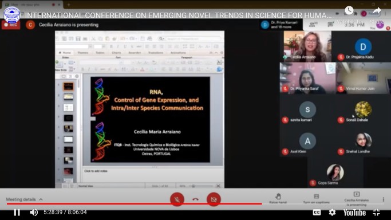Open Meet three-dot more options menu
Viewport: 391px width, 220px height.
[x=383, y=199]
